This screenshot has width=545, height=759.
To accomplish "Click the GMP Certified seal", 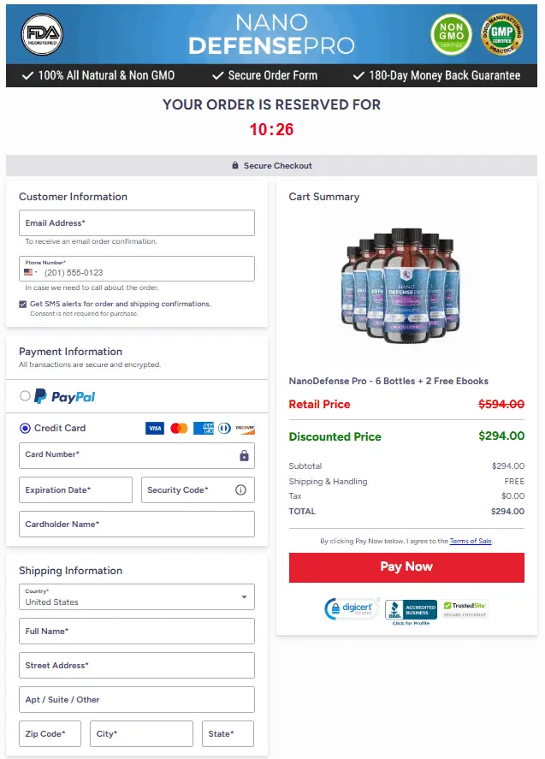I will (502, 34).
